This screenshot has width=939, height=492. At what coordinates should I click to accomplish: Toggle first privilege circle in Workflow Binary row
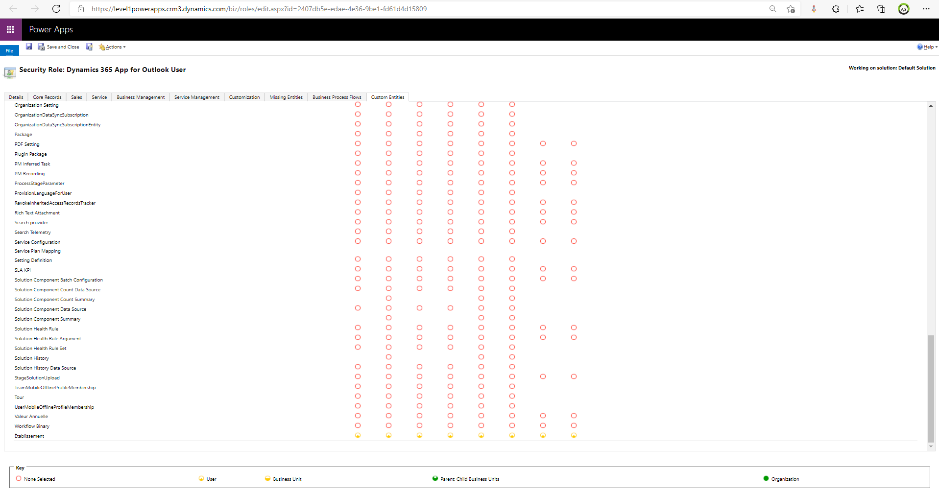pos(358,425)
